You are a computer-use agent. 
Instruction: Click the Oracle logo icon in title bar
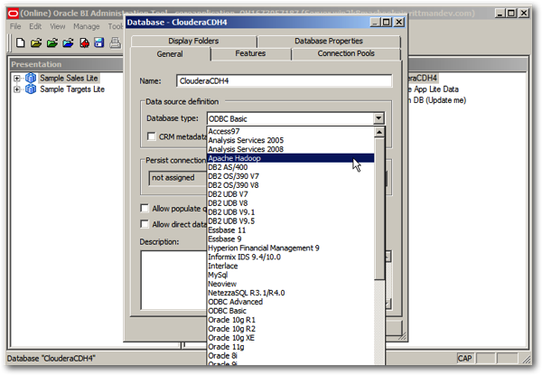[13, 14]
